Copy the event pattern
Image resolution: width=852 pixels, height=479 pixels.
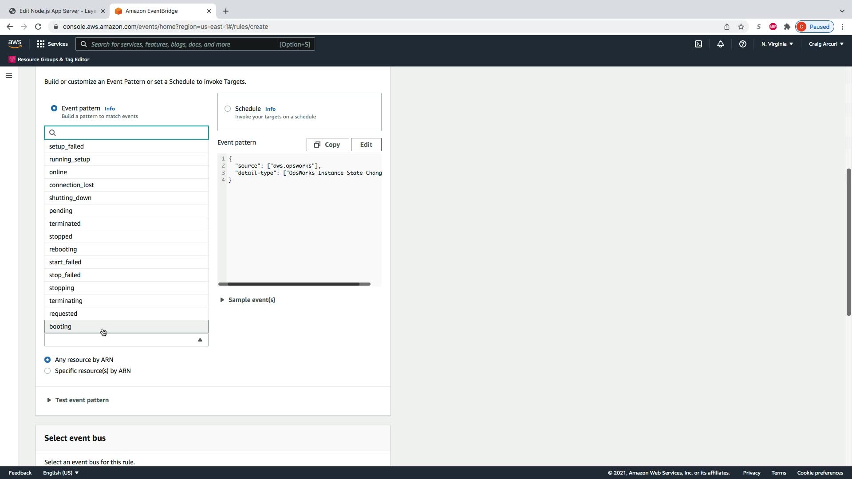pyautogui.click(x=327, y=145)
